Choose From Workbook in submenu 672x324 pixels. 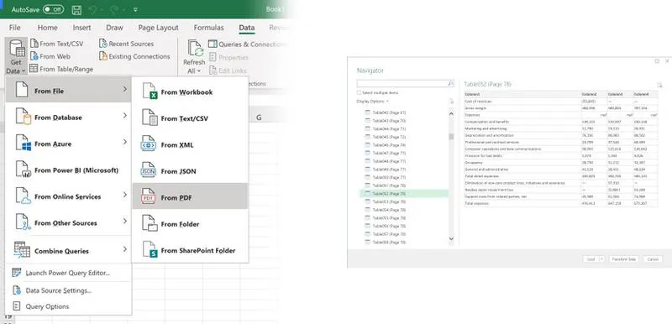pyautogui.click(x=190, y=92)
